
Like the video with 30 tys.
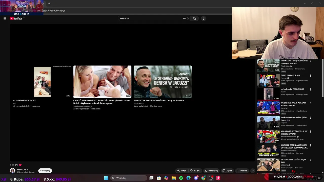[x=181, y=171]
